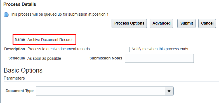Click the Notify me checkbox label text
Viewport: 219px width, 103px height.
pos(160,49)
